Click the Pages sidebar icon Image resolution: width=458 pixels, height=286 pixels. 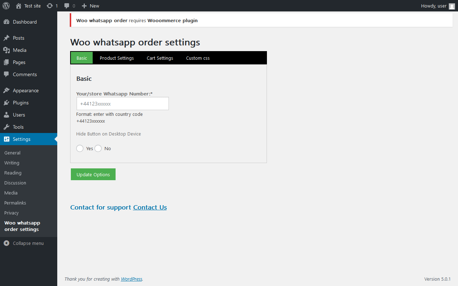(x=6, y=62)
